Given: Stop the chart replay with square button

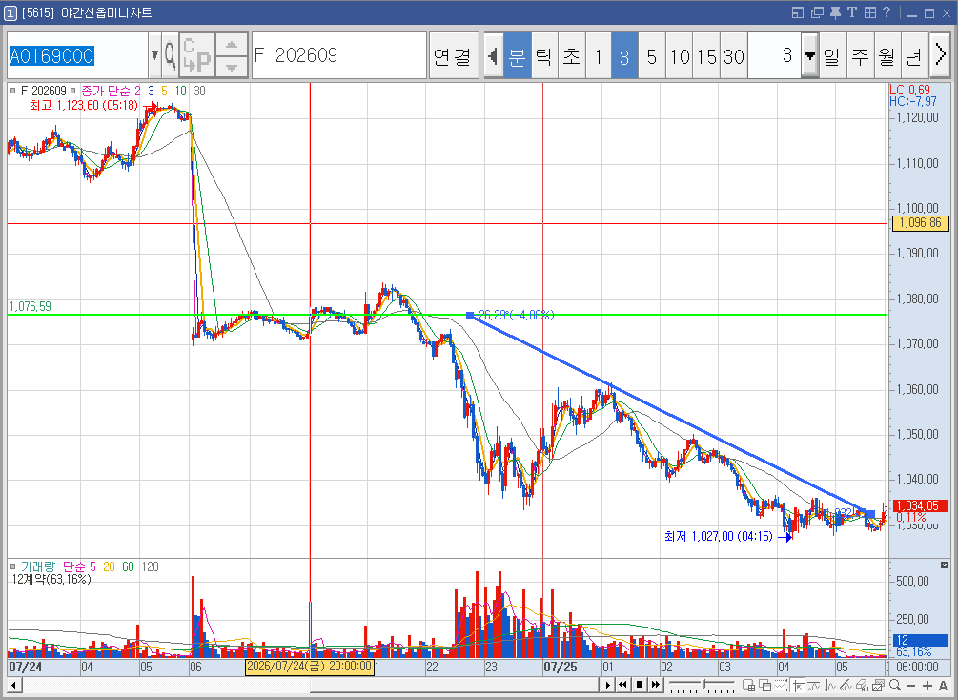Looking at the screenshot, I should (640, 685).
